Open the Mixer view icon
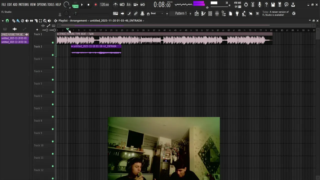The width and height of the screenshot is (320, 180). point(217,14)
